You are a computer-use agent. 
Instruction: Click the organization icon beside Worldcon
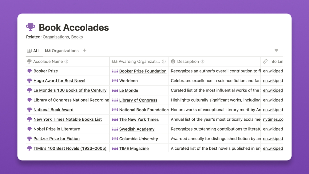[x=115, y=81]
